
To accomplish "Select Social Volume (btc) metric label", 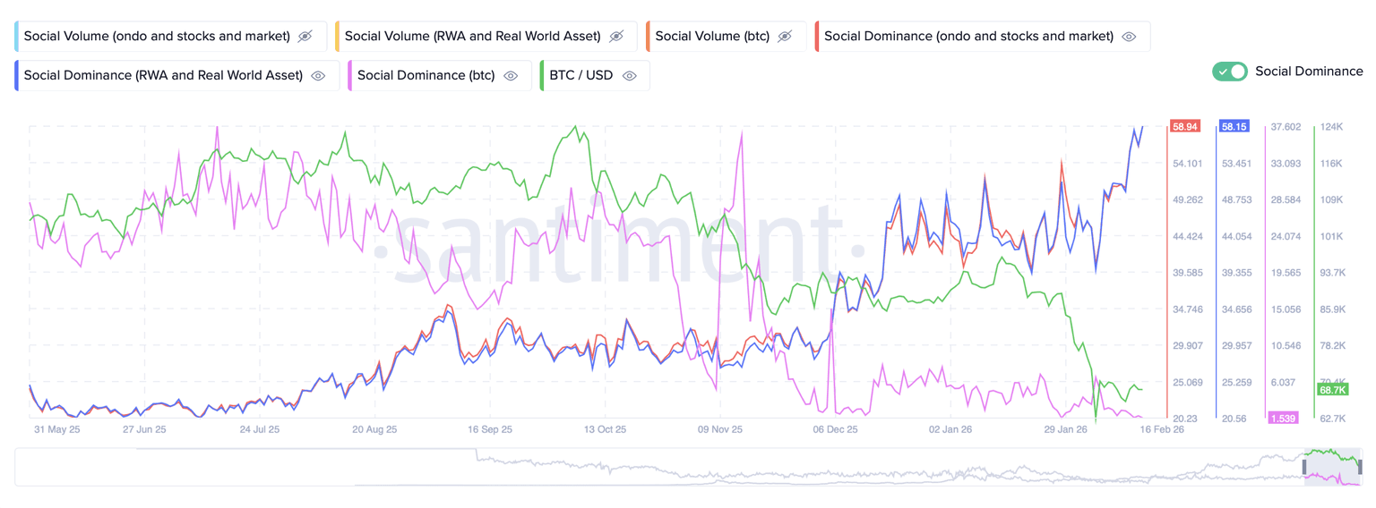I will (x=710, y=37).
